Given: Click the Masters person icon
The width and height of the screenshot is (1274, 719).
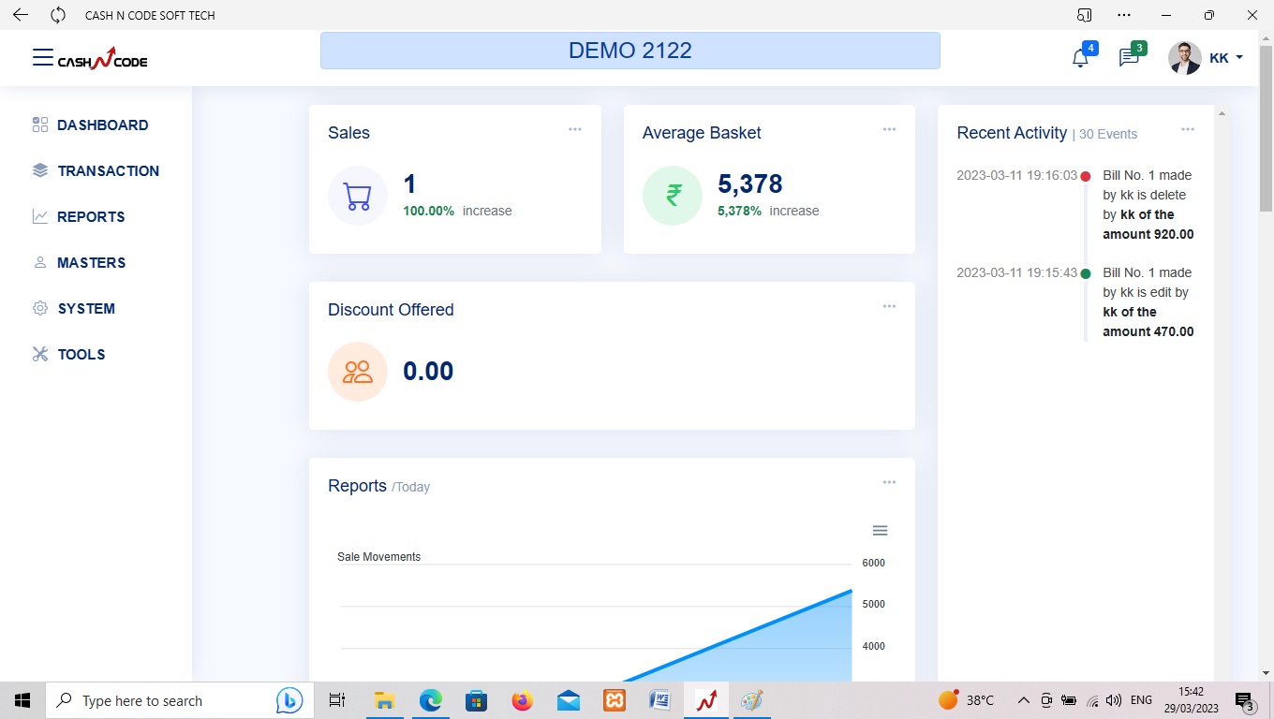Looking at the screenshot, I should point(40,263).
